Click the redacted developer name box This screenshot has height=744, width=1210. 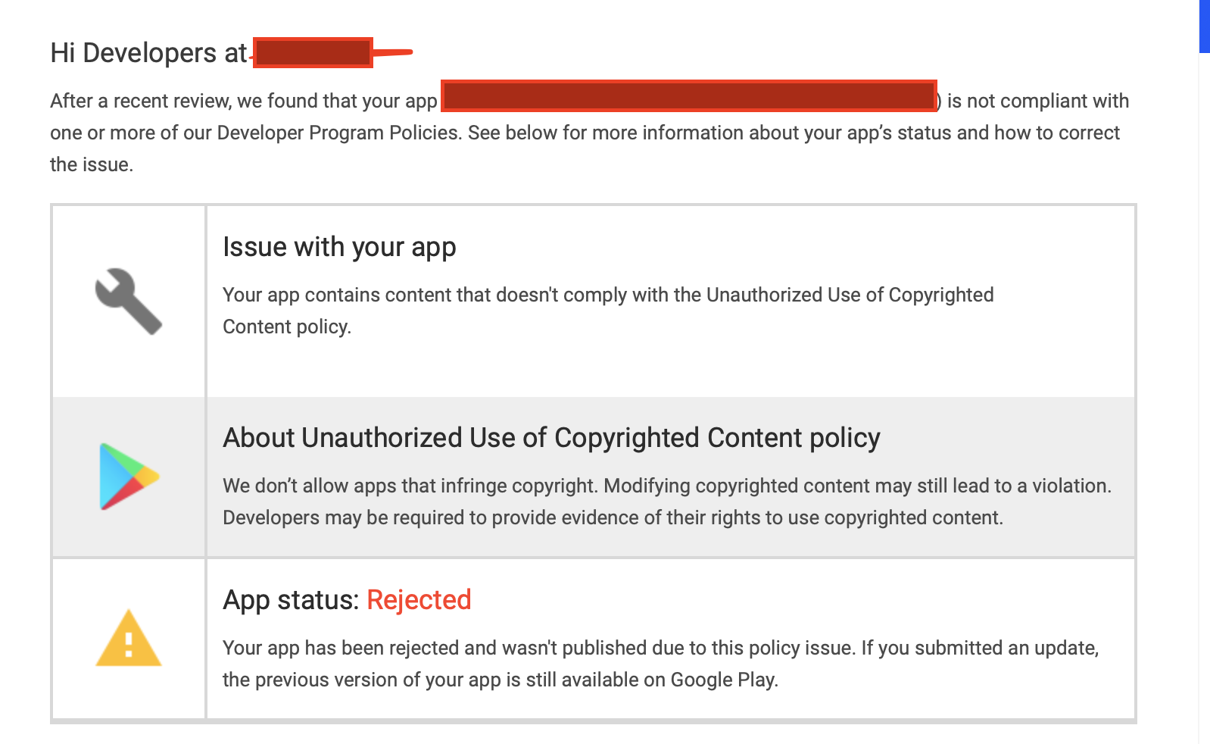(x=313, y=52)
